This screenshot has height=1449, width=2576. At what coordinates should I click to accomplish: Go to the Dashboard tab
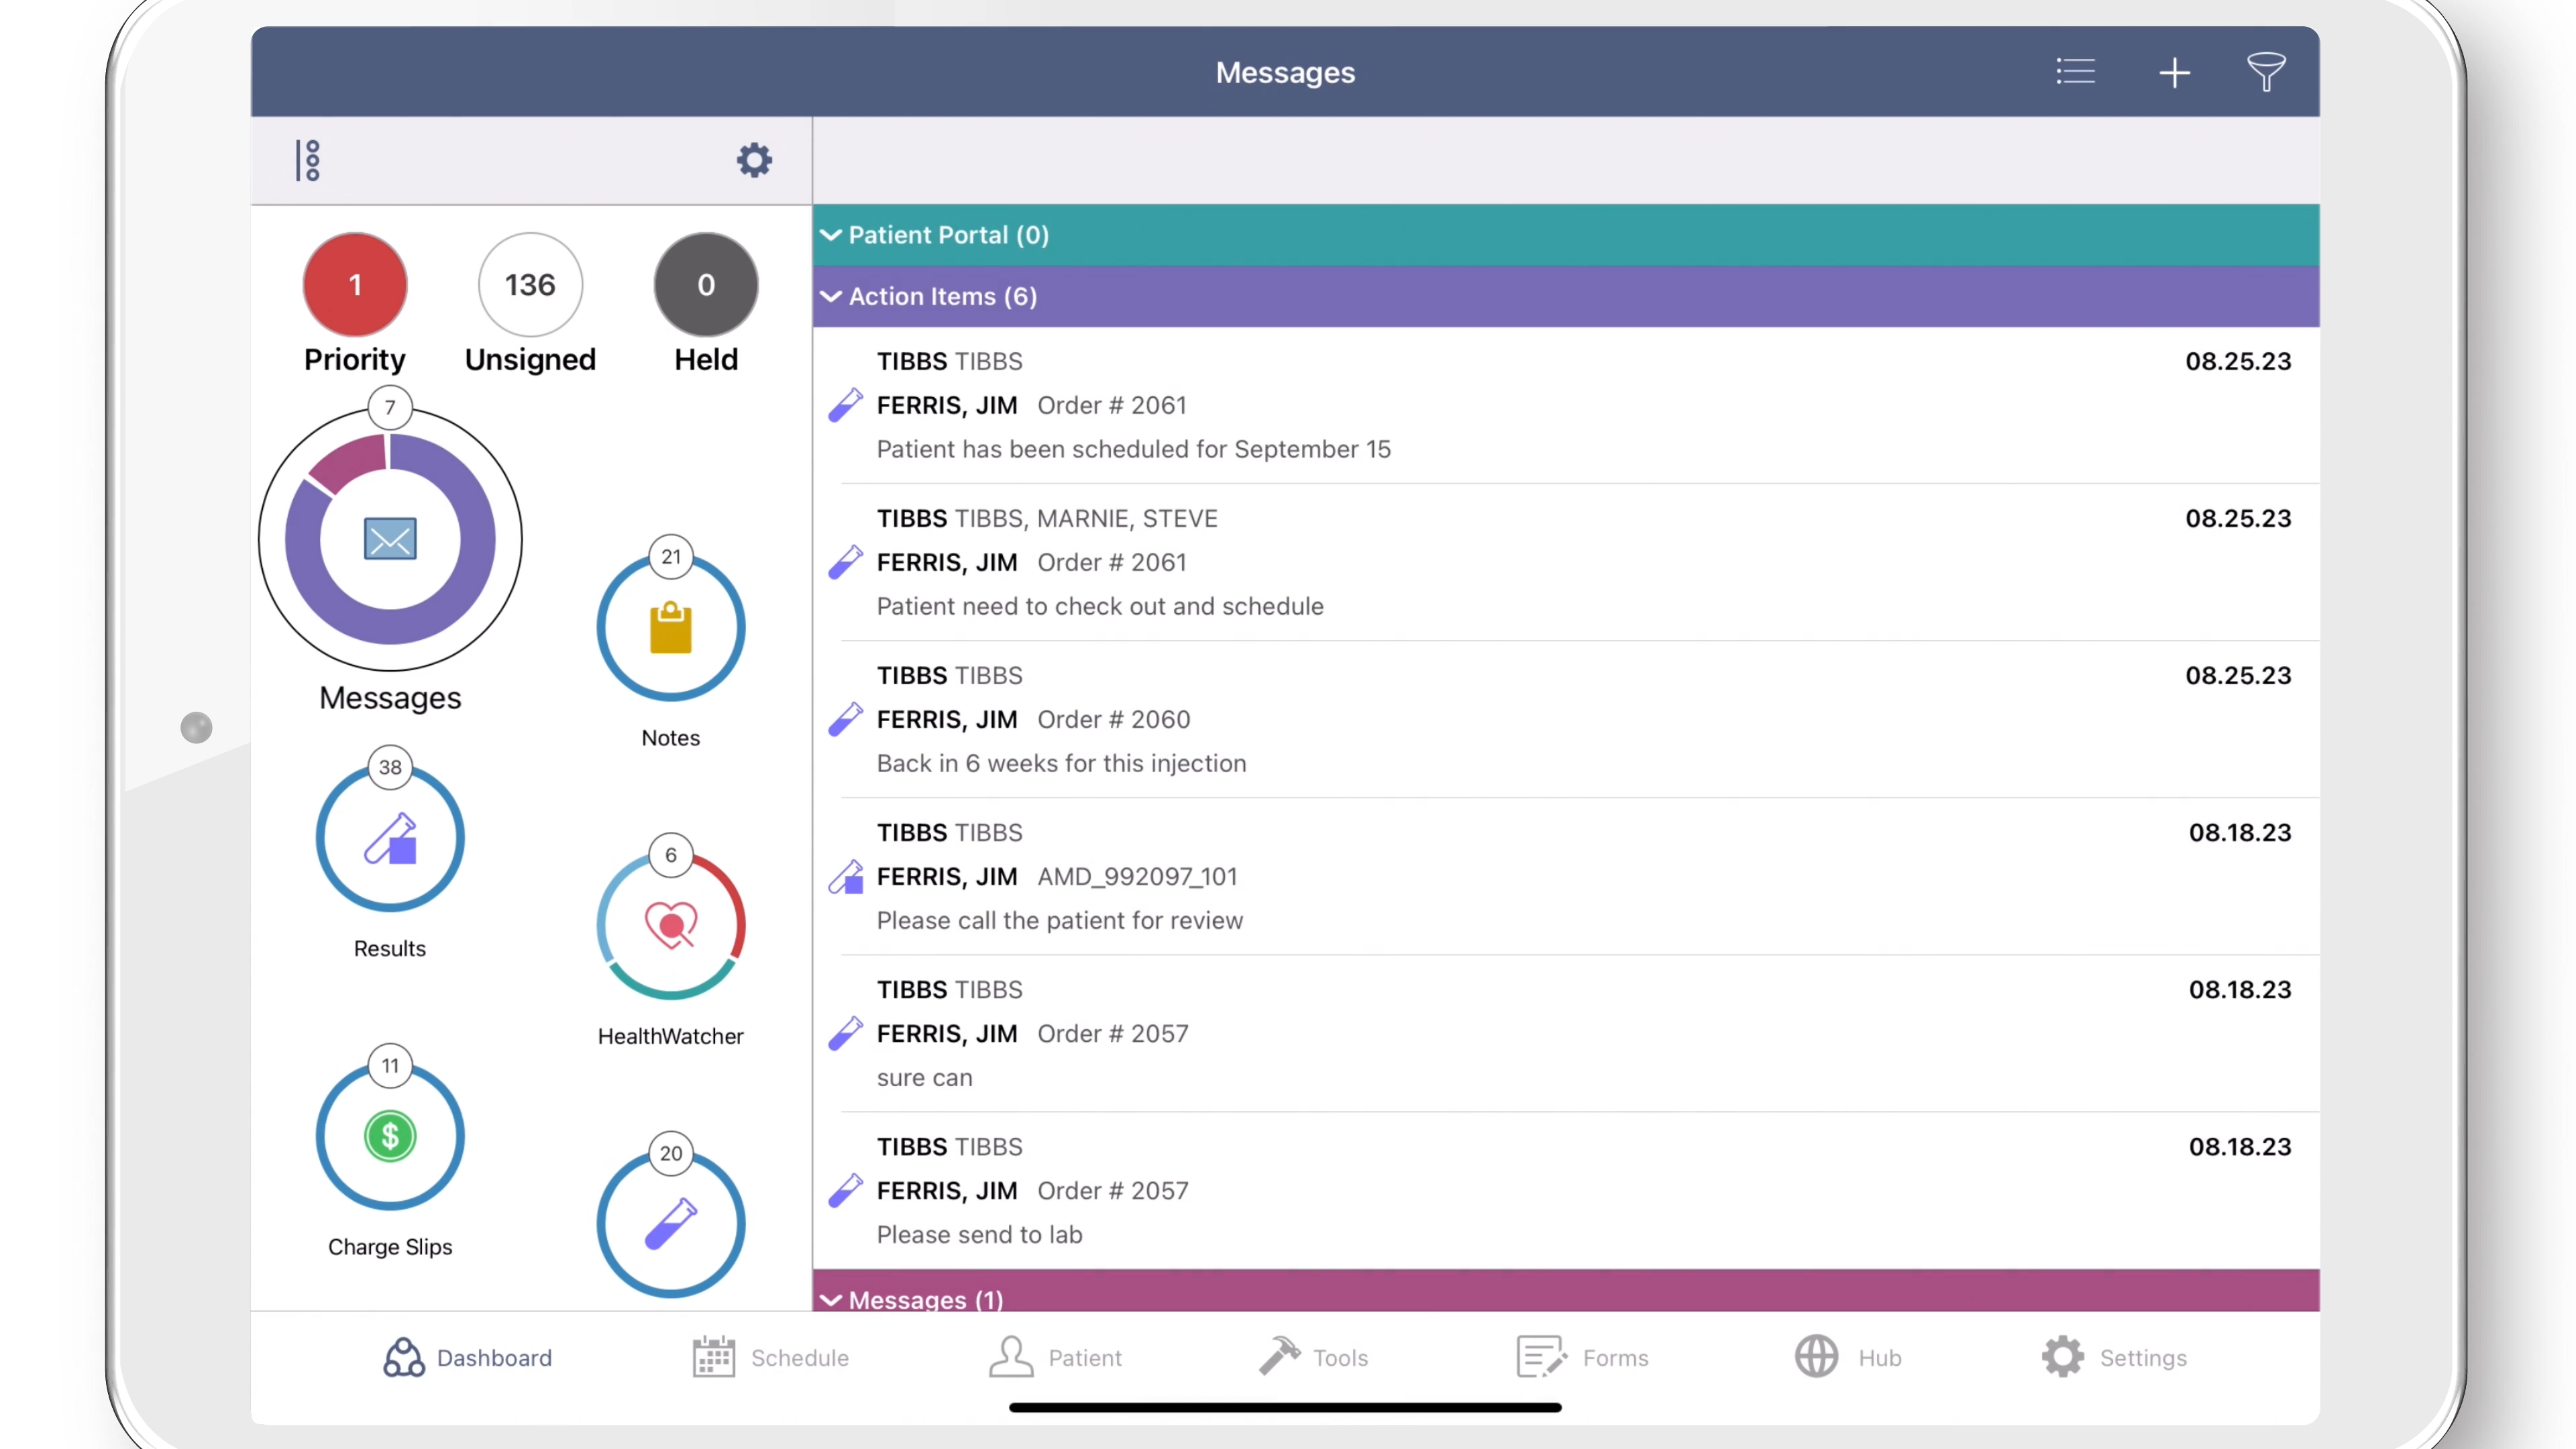(x=468, y=1357)
